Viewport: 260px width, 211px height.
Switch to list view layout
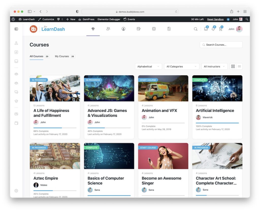point(239,66)
